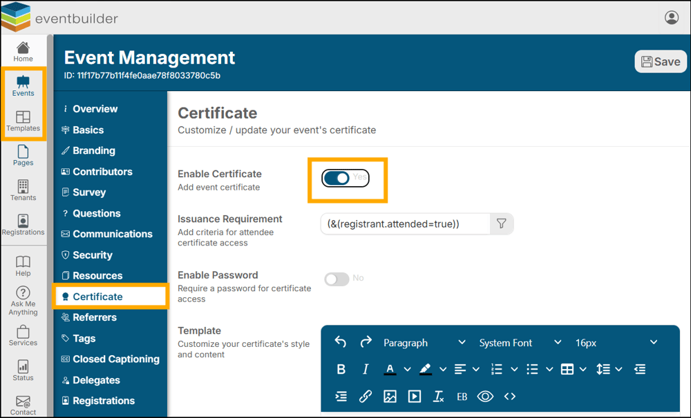
Task: Open System Font dropdown
Action: pyautogui.click(x=520, y=343)
